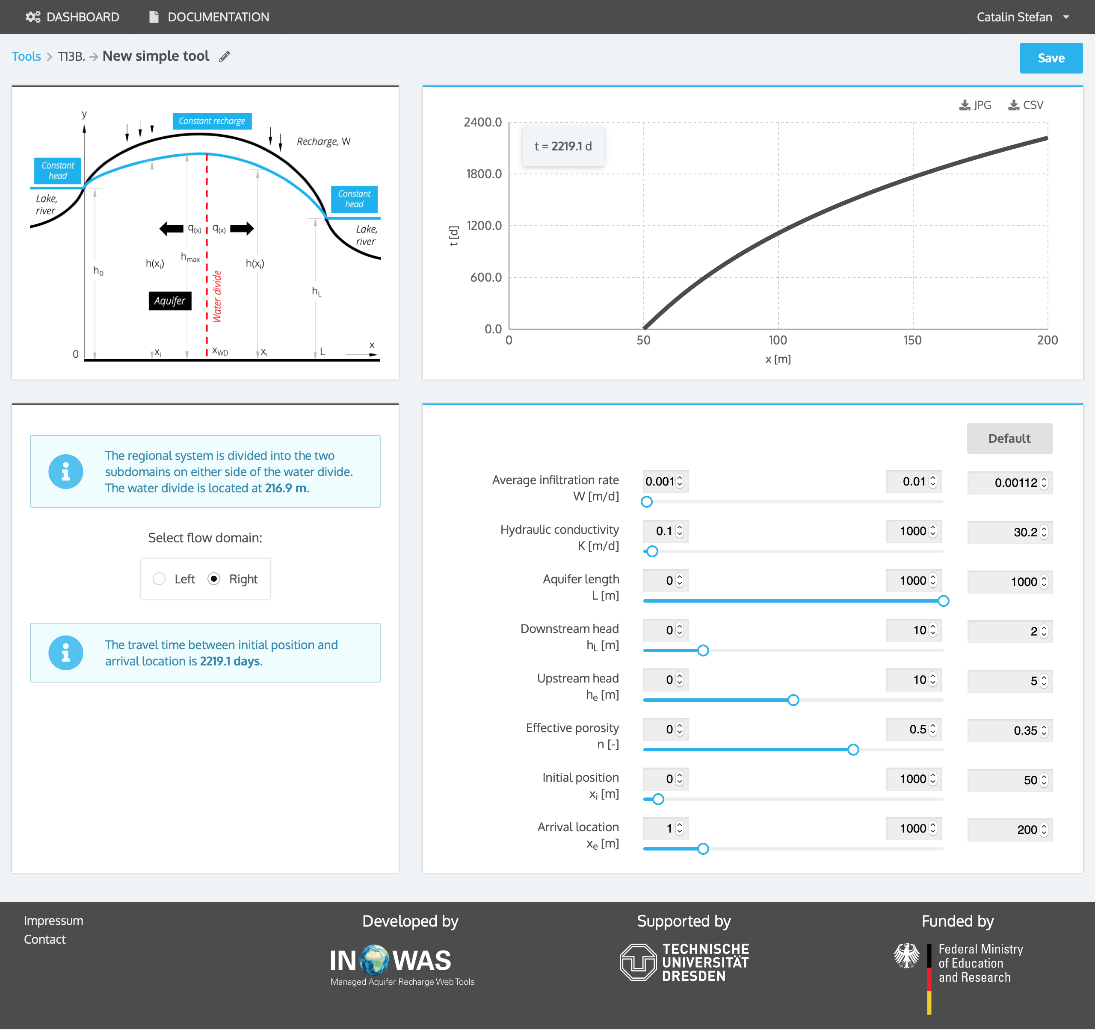This screenshot has width=1095, height=1030.
Task: Click the CSV download icon
Action: (1013, 105)
